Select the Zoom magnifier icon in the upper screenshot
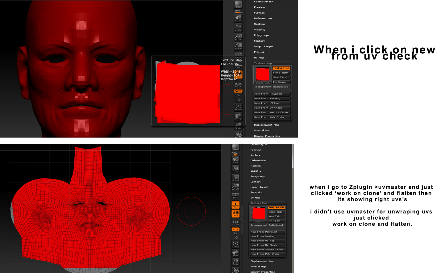The width and height of the screenshot is (437, 277). (x=238, y=27)
